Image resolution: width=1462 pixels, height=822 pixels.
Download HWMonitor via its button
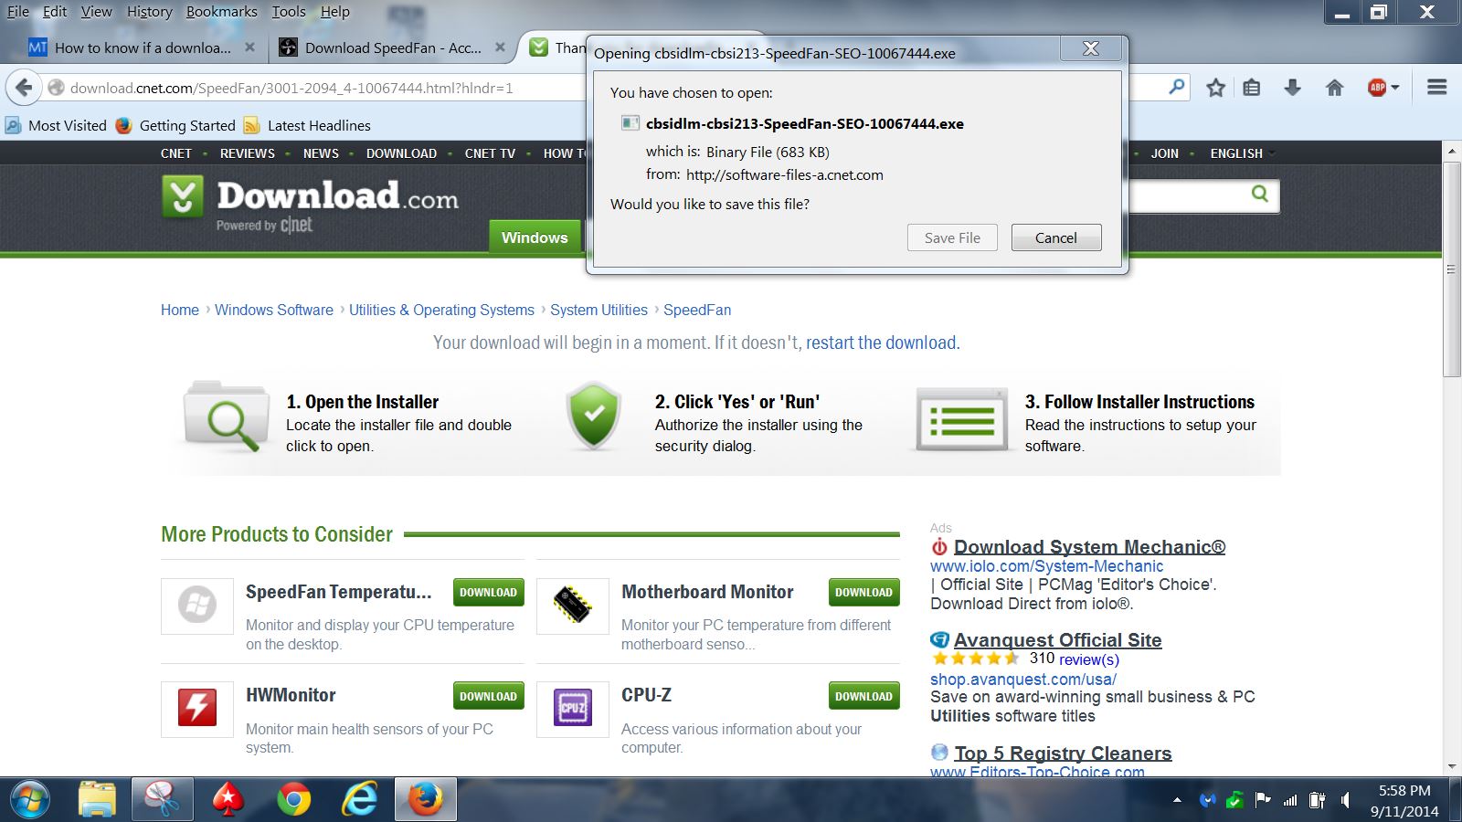tap(489, 696)
